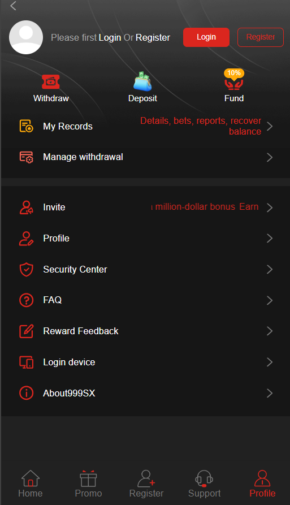Go to the Support tab

coord(205,484)
